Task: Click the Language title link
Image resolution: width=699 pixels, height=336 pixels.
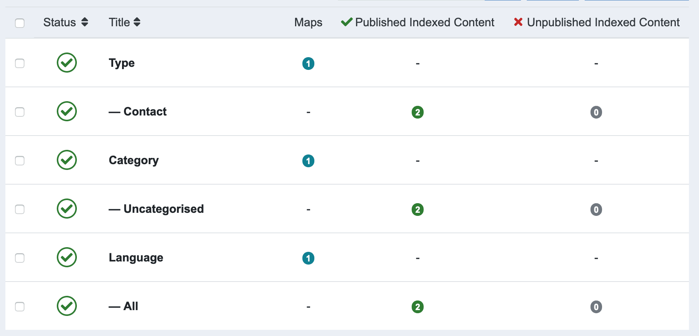Action: 136,258
